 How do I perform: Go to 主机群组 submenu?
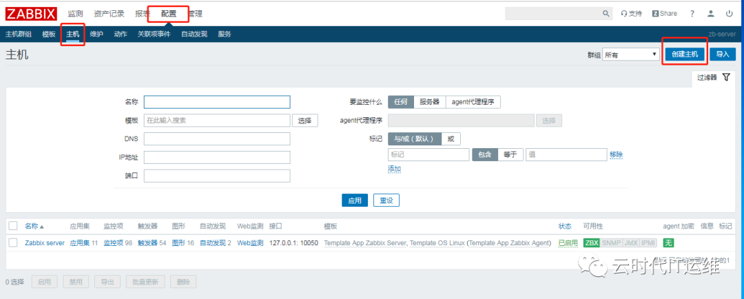(19, 34)
